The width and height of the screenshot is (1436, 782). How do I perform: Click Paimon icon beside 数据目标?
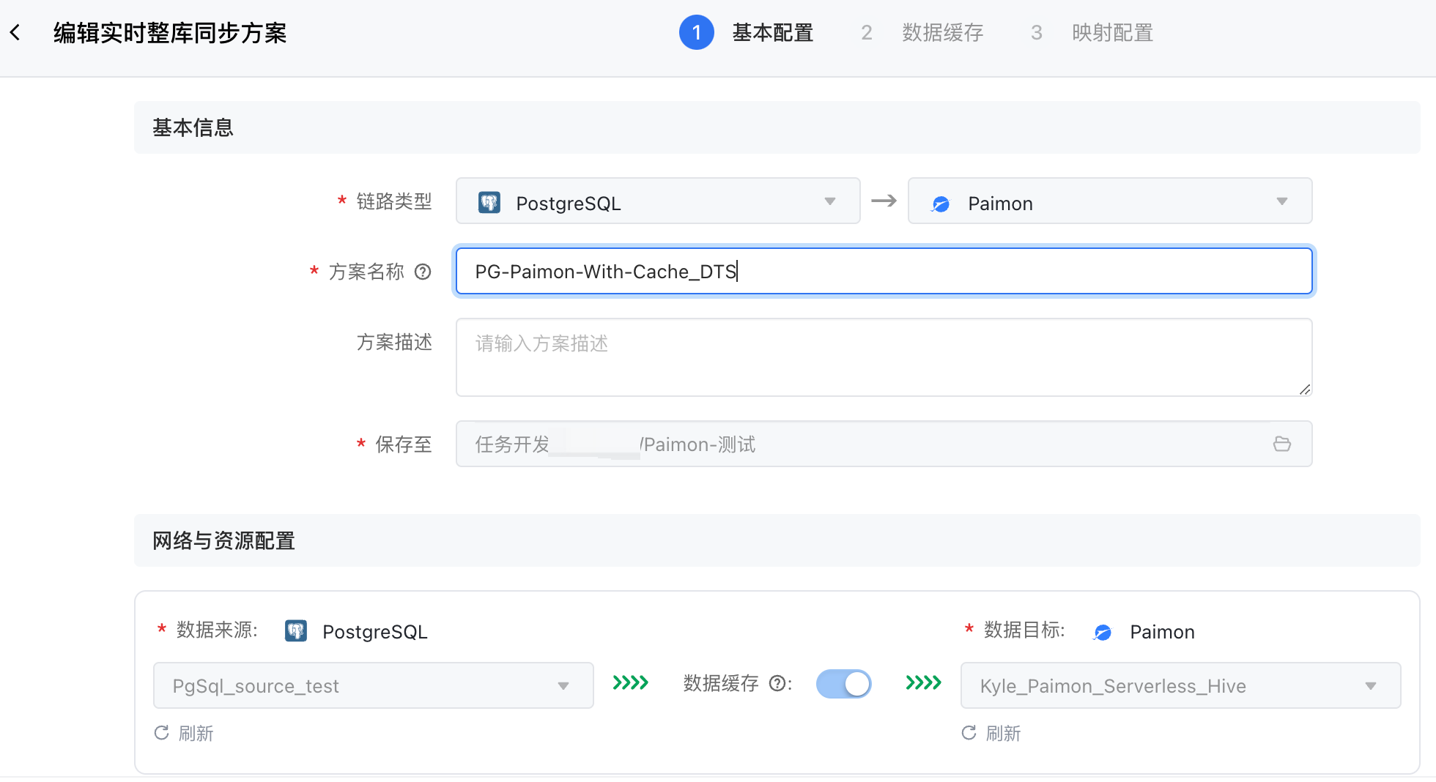point(1103,632)
